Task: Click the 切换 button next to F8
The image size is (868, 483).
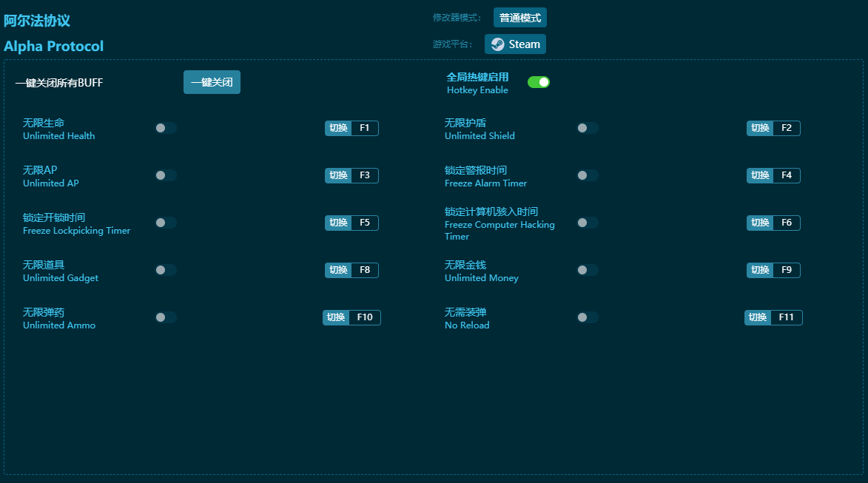Action: tap(338, 270)
